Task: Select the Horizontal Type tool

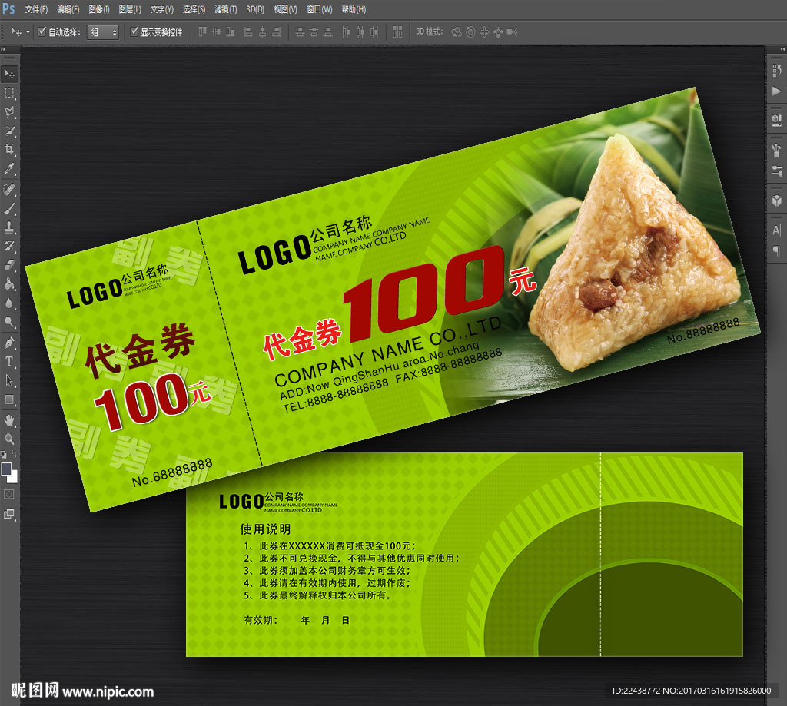Action: [x=9, y=362]
